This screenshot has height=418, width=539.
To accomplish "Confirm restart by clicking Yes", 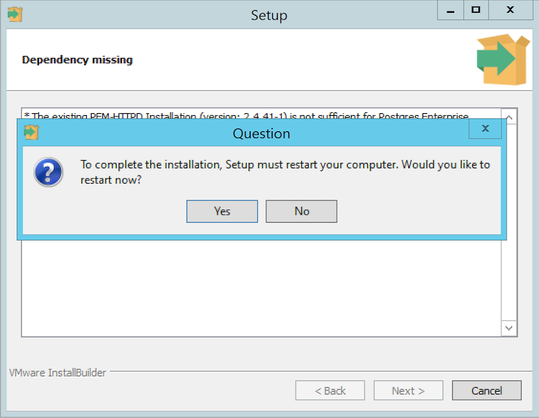I will tap(222, 211).
